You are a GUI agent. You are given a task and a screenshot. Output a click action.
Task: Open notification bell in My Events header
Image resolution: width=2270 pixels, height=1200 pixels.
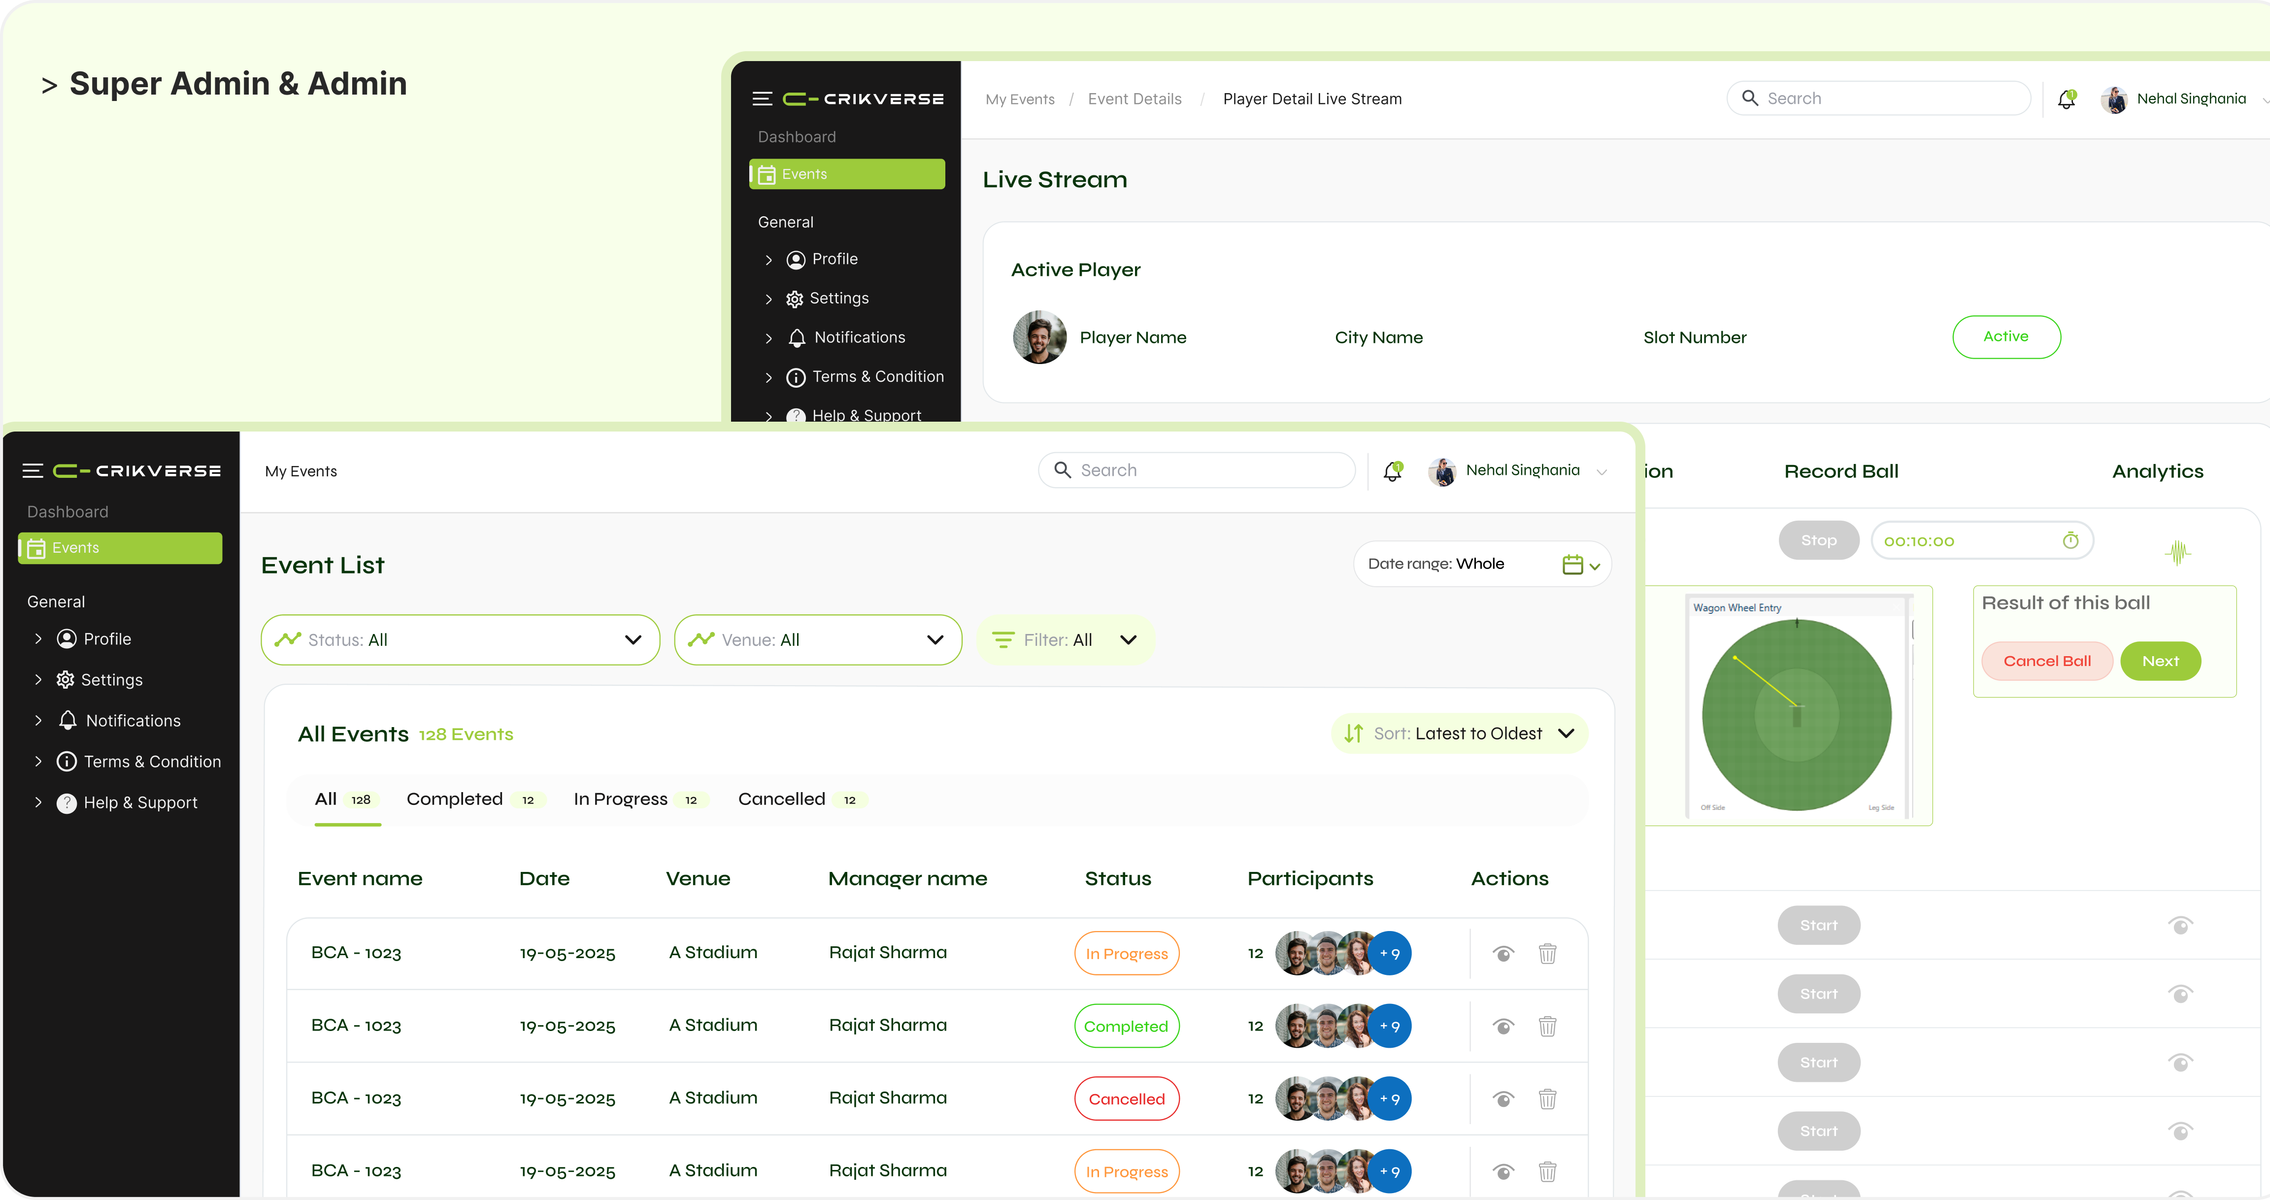[x=1392, y=471]
